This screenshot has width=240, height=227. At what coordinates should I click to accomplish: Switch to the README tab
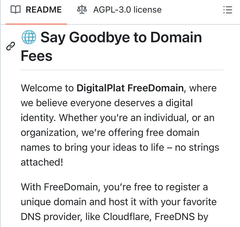point(36,10)
